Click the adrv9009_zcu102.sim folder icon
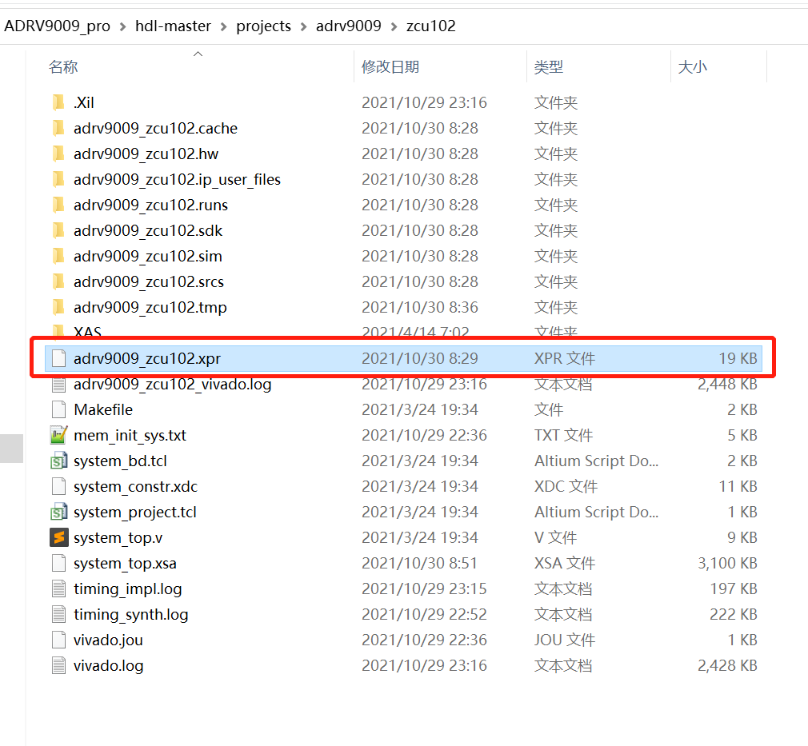 [x=58, y=256]
